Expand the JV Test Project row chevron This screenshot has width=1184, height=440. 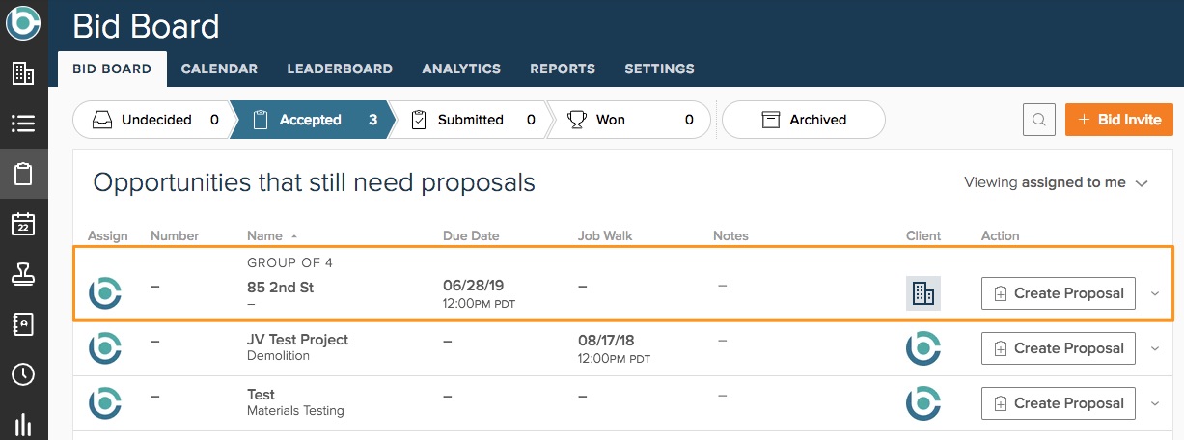pos(1155,348)
